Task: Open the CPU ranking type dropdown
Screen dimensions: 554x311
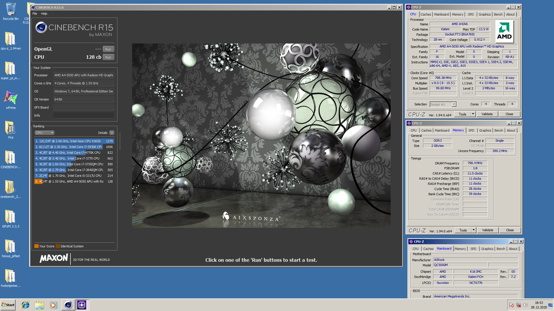Action: (45, 133)
